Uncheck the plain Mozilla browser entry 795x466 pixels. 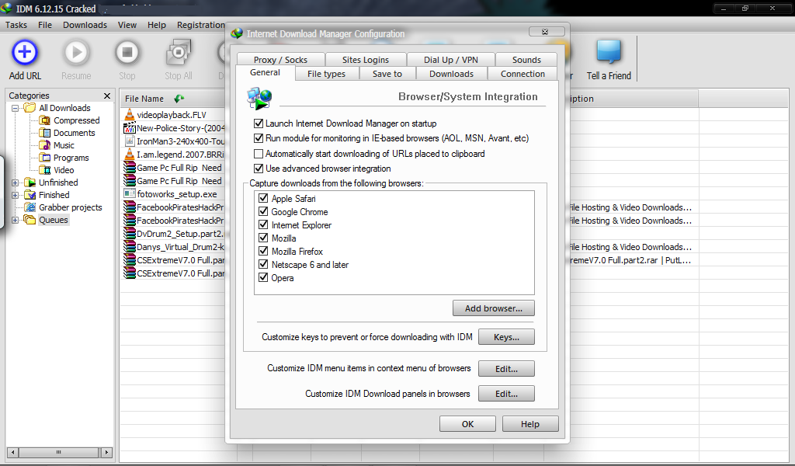(263, 238)
